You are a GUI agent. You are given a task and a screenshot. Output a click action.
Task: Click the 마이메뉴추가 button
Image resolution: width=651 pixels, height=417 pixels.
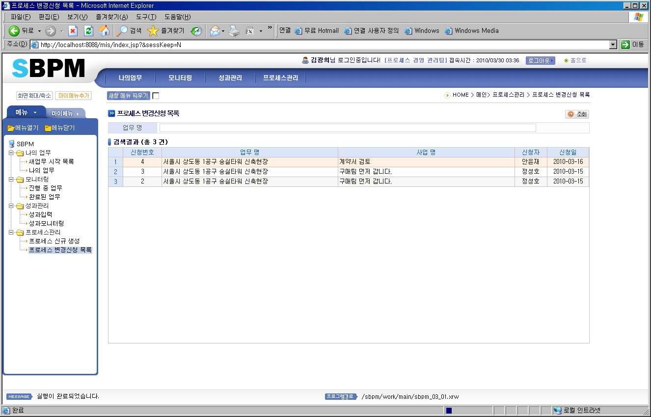pyautogui.click(x=73, y=96)
